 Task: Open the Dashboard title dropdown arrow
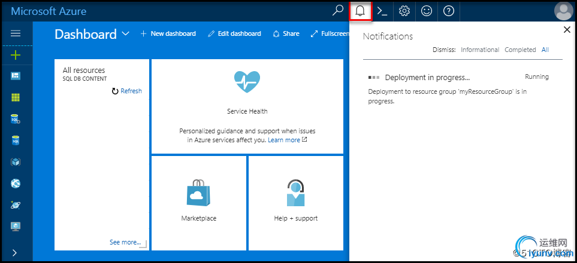(x=125, y=34)
